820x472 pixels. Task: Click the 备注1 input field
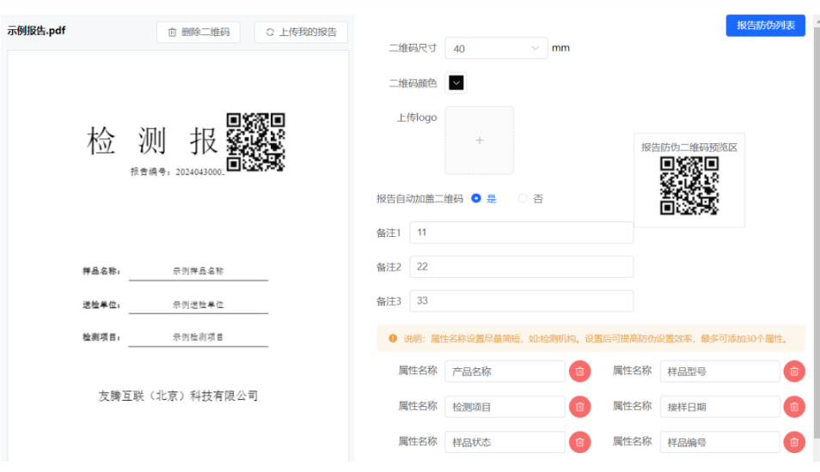[522, 233]
